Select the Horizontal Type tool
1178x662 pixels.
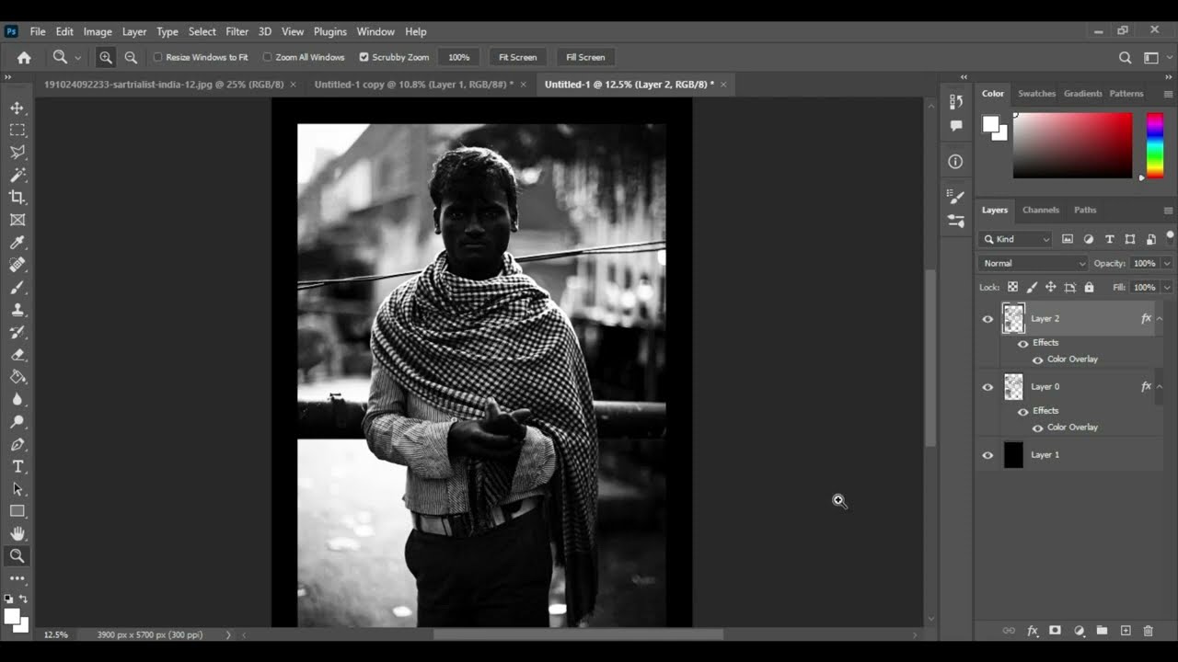pos(17,467)
